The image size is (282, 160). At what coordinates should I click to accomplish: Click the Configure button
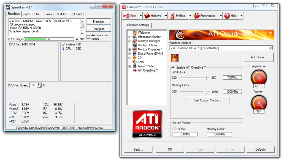pyautogui.click(x=98, y=29)
